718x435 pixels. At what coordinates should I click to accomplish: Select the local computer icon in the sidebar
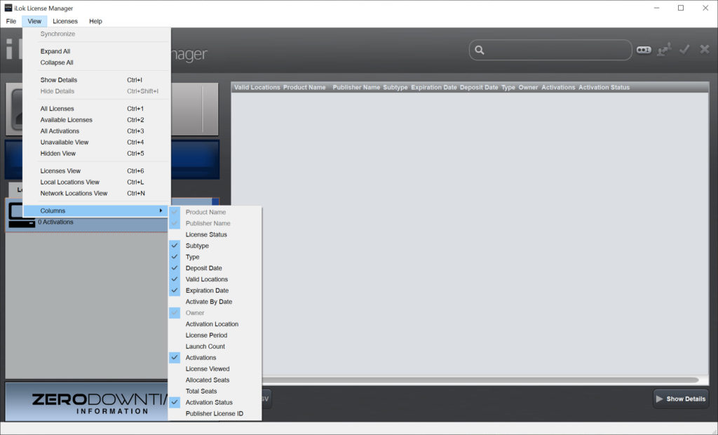point(21,215)
